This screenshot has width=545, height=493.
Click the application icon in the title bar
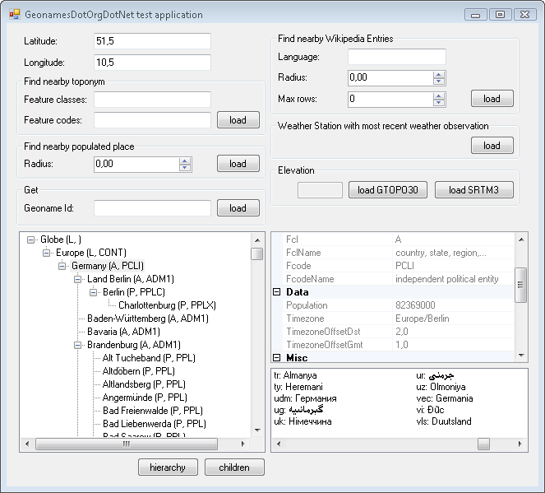click(15, 15)
